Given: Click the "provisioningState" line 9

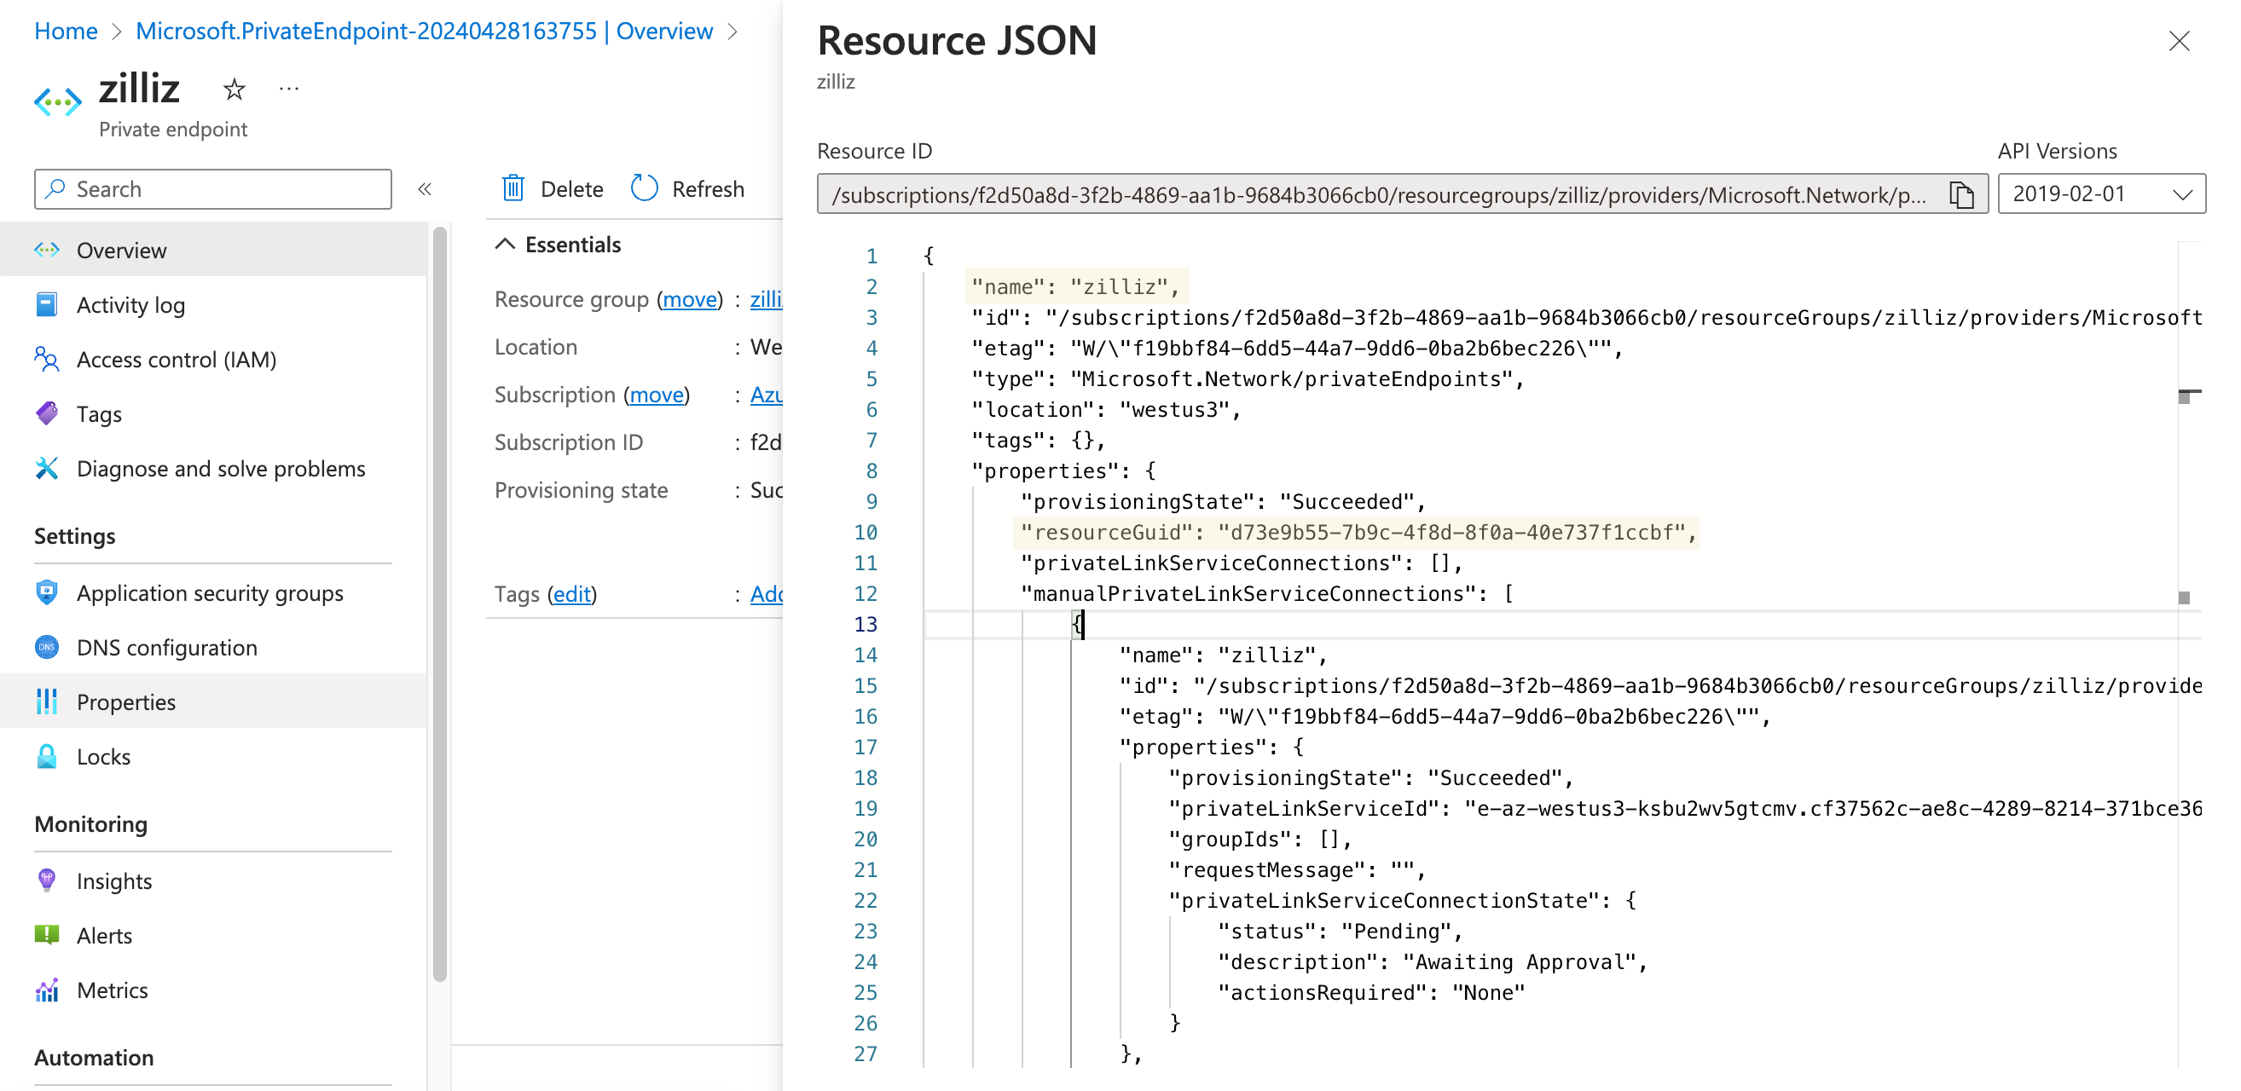Looking at the screenshot, I should pos(1223,501).
